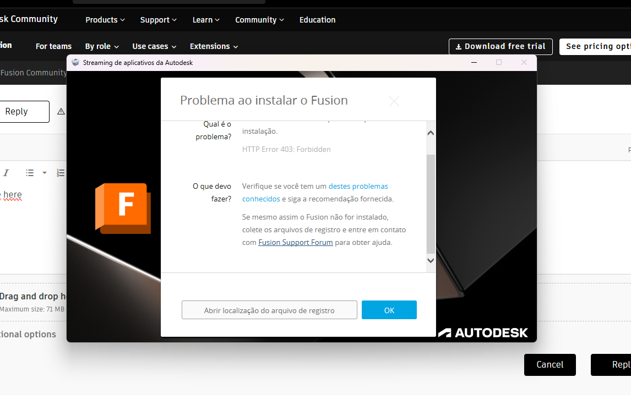Close the Autodesk streaming window
This screenshot has height=399, width=631.
coord(524,62)
